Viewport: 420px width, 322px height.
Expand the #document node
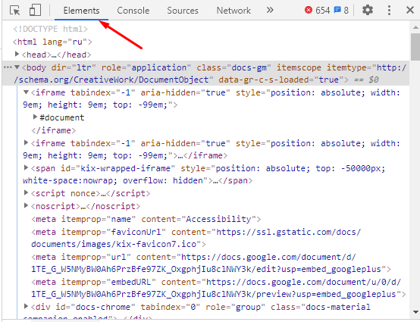tap(35, 117)
